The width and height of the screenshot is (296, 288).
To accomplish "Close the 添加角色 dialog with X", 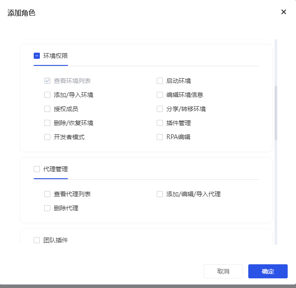I will pos(284,12).
